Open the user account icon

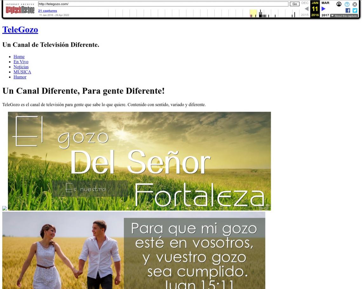coord(339,4)
